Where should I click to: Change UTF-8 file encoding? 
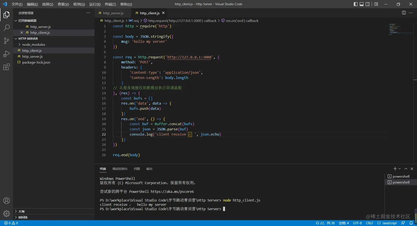pyautogui.click(x=357, y=223)
